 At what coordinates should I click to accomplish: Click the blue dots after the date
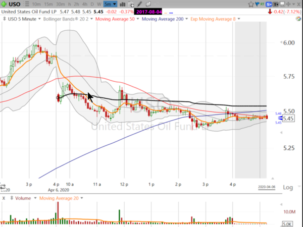(171, 13)
